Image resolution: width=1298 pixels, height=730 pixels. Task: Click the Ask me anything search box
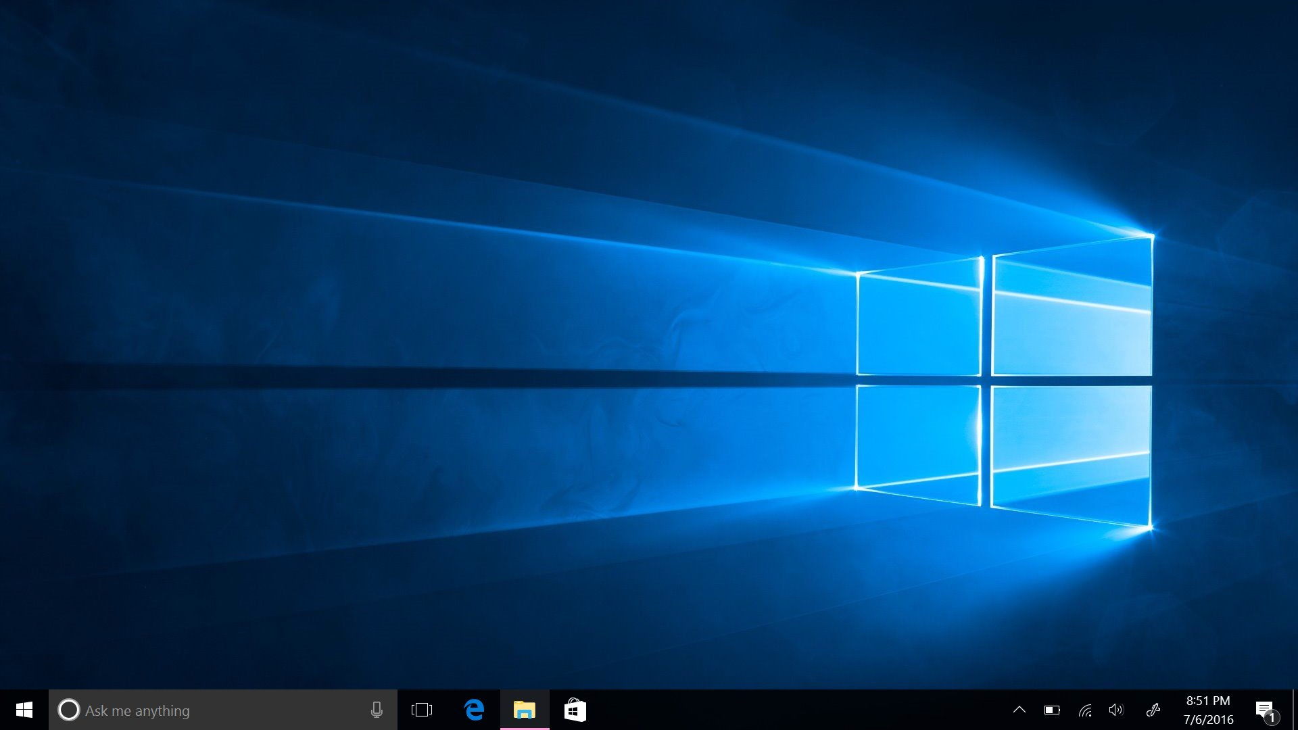coord(223,710)
